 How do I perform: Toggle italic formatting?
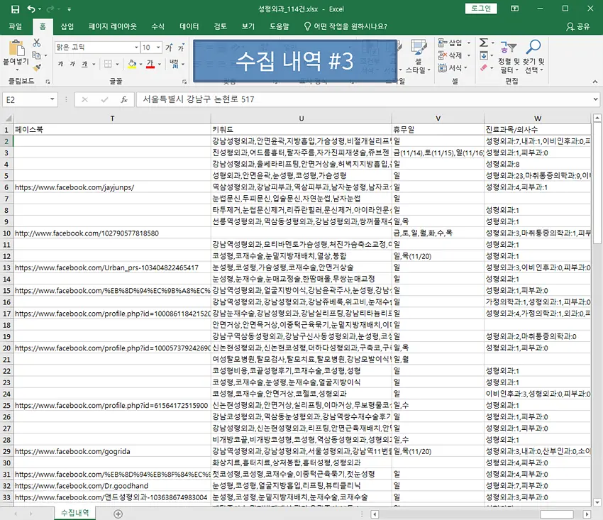72,63
